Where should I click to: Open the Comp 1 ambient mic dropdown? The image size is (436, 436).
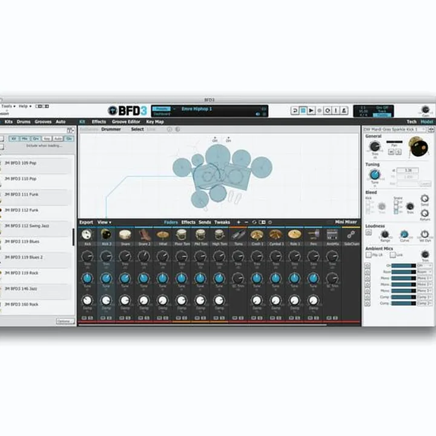(x=424, y=297)
